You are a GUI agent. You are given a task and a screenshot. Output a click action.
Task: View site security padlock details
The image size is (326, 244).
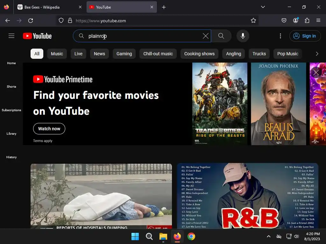[x=70, y=21]
